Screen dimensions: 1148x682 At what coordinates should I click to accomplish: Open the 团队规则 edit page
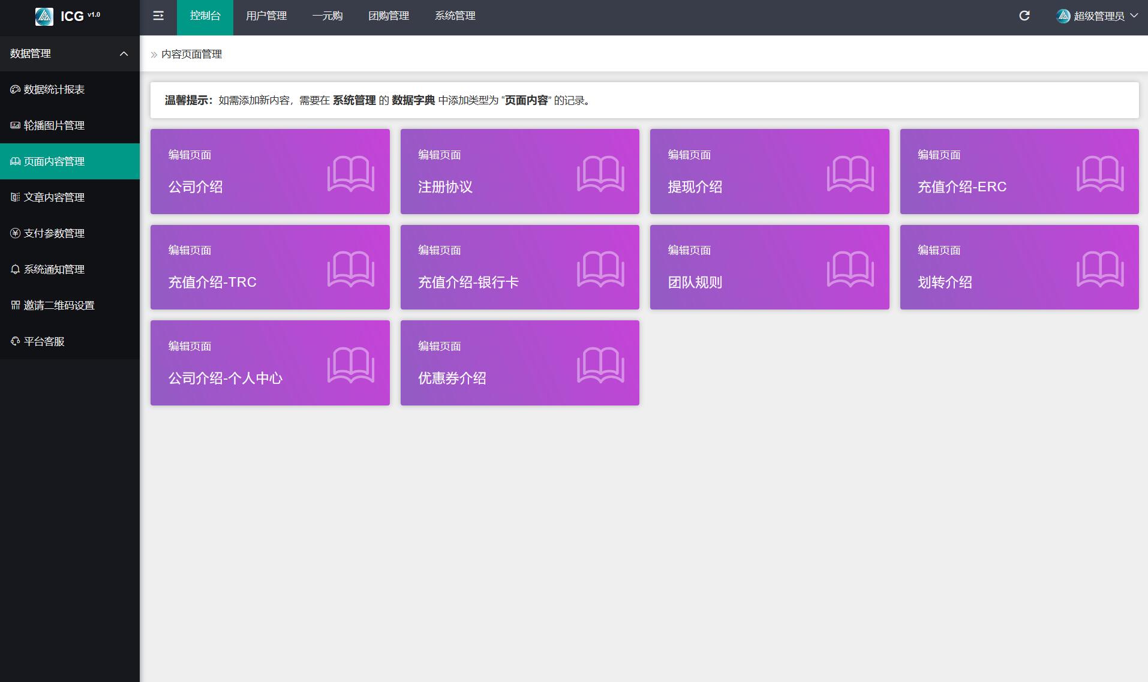coord(770,267)
